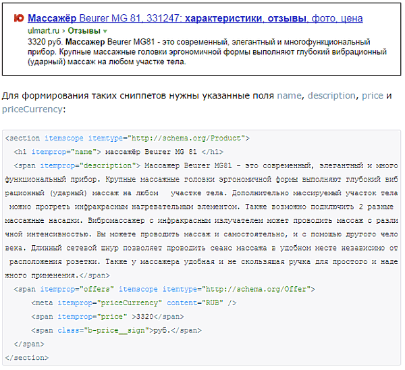The width and height of the screenshot is (405, 370).
Task: Click the "priceCurrency" term below the paragraph
Action: 32,109
